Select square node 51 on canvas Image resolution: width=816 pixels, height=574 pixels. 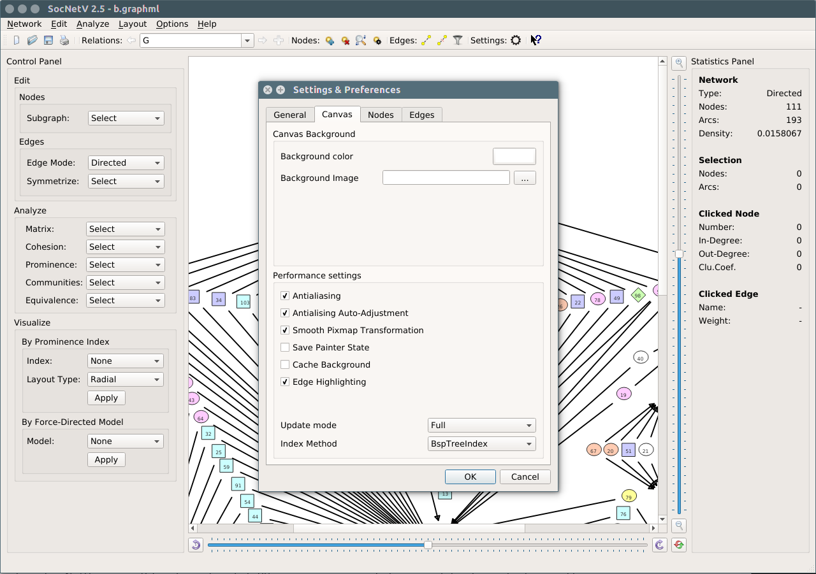coord(629,450)
